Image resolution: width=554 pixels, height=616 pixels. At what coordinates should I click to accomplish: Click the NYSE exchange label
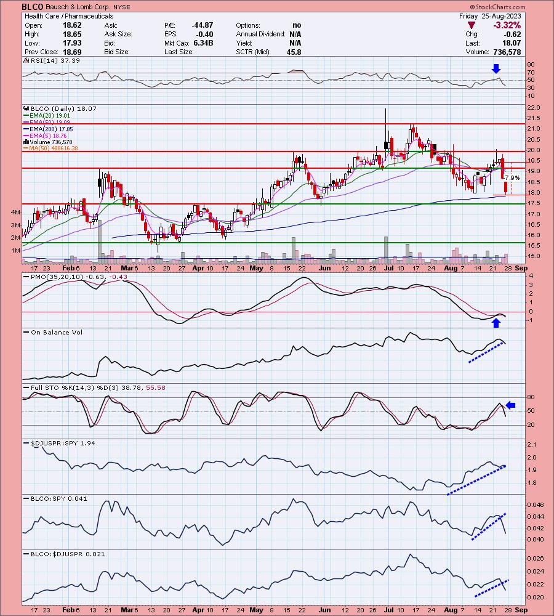coord(122,7)
